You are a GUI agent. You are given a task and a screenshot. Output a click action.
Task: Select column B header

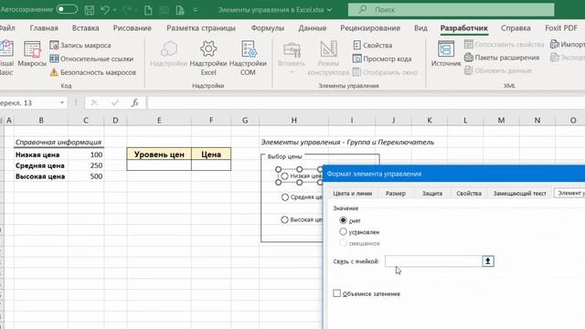coord(41,120)
